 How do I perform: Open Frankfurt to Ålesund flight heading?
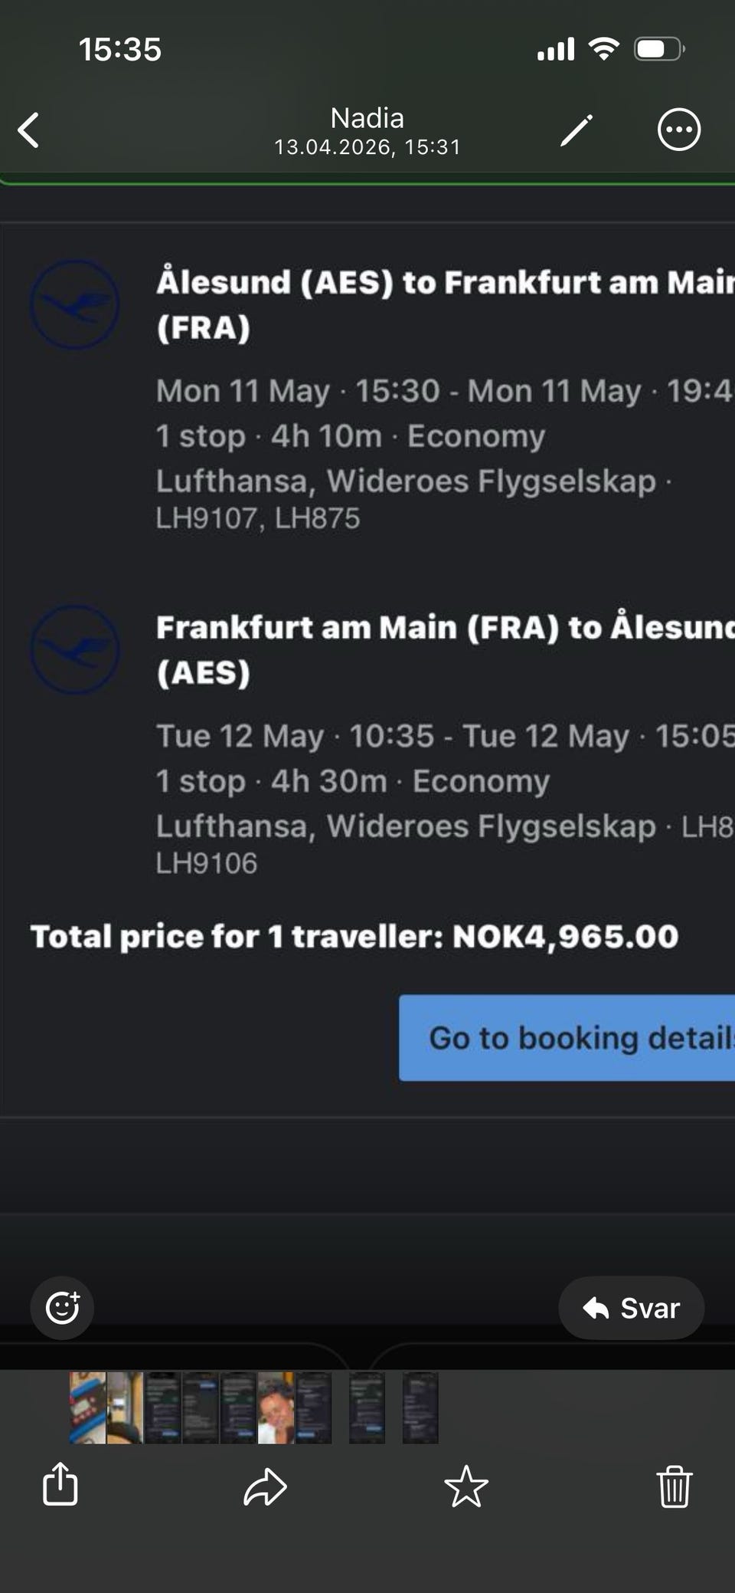(x=446, y=649)
